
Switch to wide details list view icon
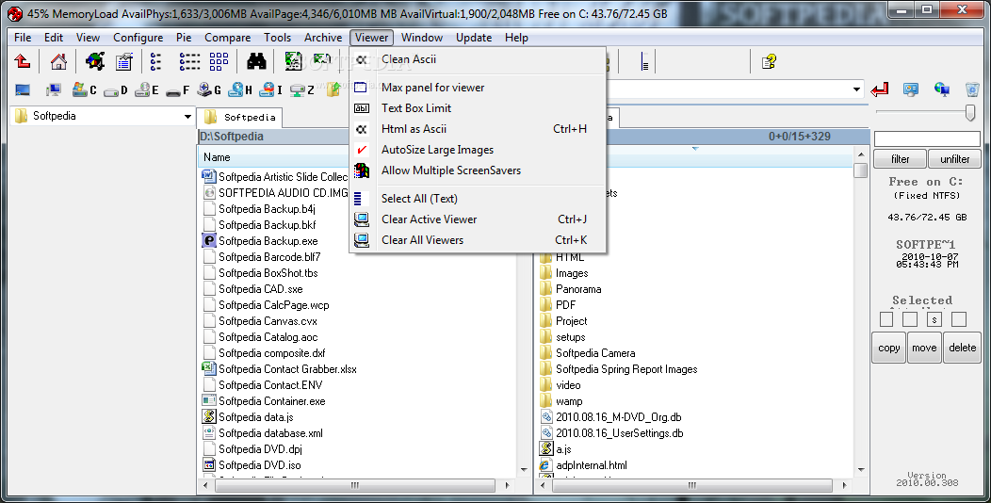pyautogui.click(x=189, y=61)
